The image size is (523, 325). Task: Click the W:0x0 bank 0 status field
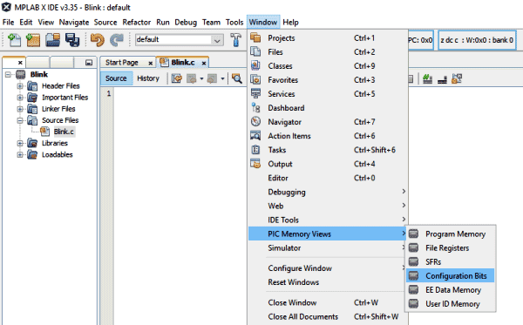(477, 40)
